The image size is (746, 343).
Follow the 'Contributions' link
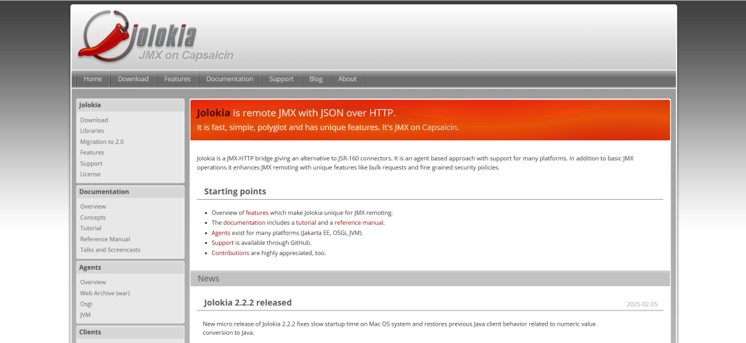230,253
